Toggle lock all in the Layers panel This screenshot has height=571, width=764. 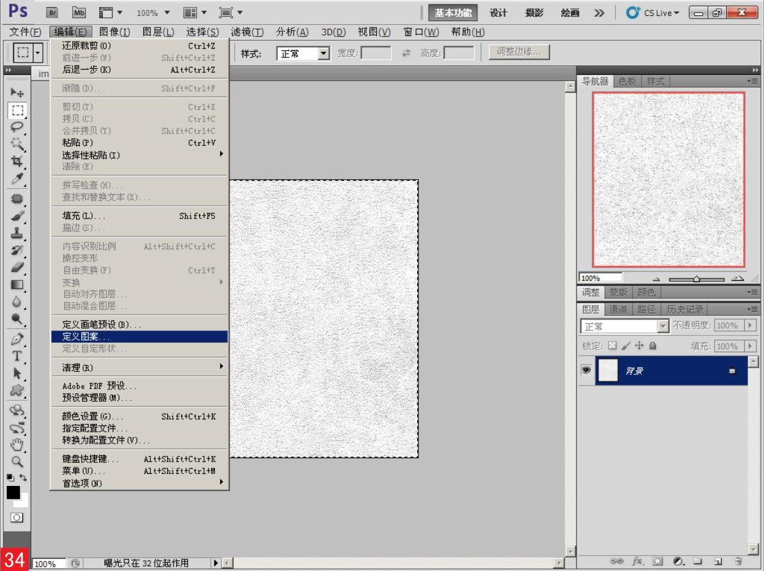click(x=653, y=346)
